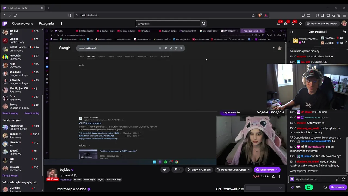This screenshot has height=196, width=348.
Task: Expand live channels with lower Pokaż więcej
Action: [10, 176]
